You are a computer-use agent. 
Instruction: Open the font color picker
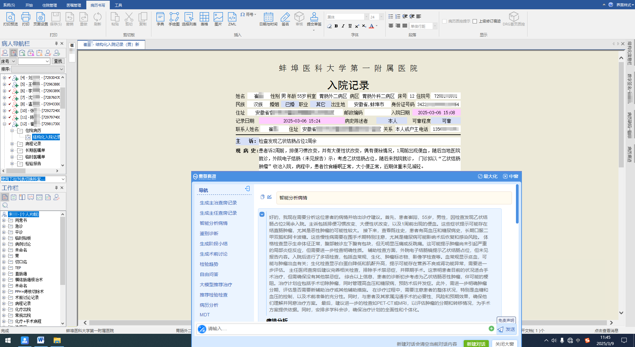click(377, 26)
